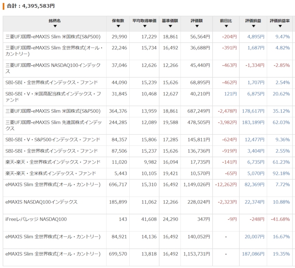Click 平均取得単価 value 9,982

click(x=150, y=162)
